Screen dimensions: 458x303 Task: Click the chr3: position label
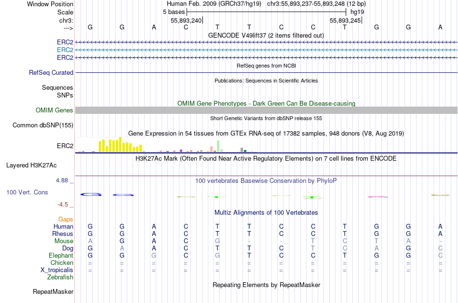(66, 20)
